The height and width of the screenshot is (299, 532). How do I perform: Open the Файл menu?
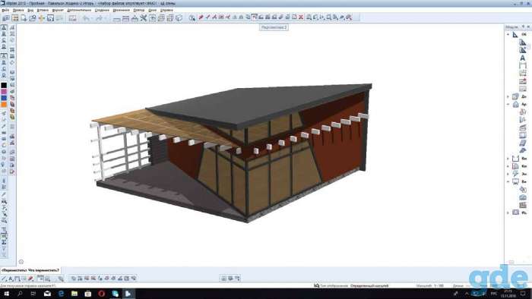point(5,11)
